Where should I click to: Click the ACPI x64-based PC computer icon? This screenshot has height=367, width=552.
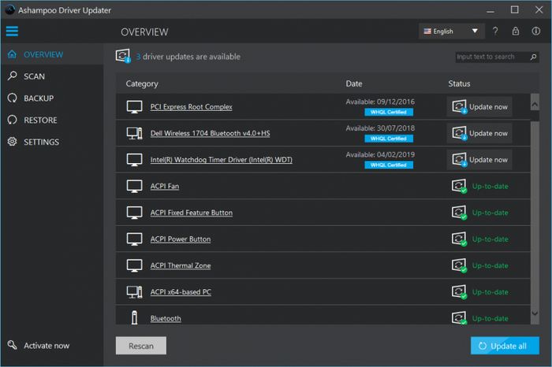coord(135,292)
